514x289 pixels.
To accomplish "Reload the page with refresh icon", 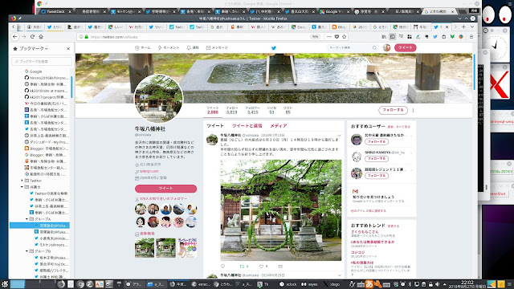I will click(x=32, y=37).
